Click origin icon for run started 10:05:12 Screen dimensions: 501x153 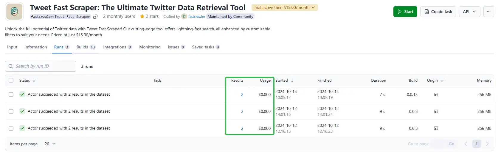coord(436,94)
